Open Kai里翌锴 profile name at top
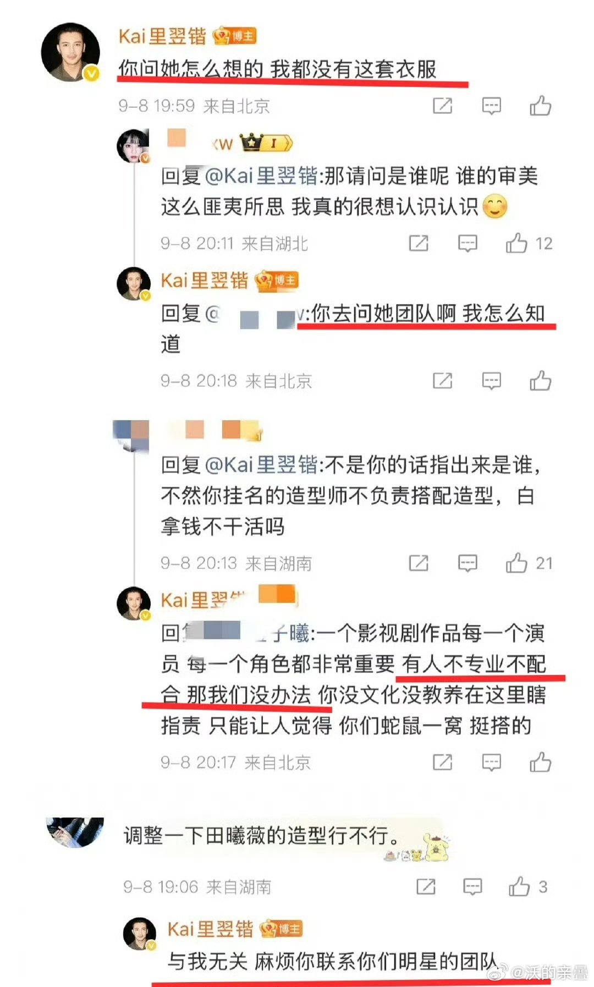This screenshot has height=987, width=594. 162,37
